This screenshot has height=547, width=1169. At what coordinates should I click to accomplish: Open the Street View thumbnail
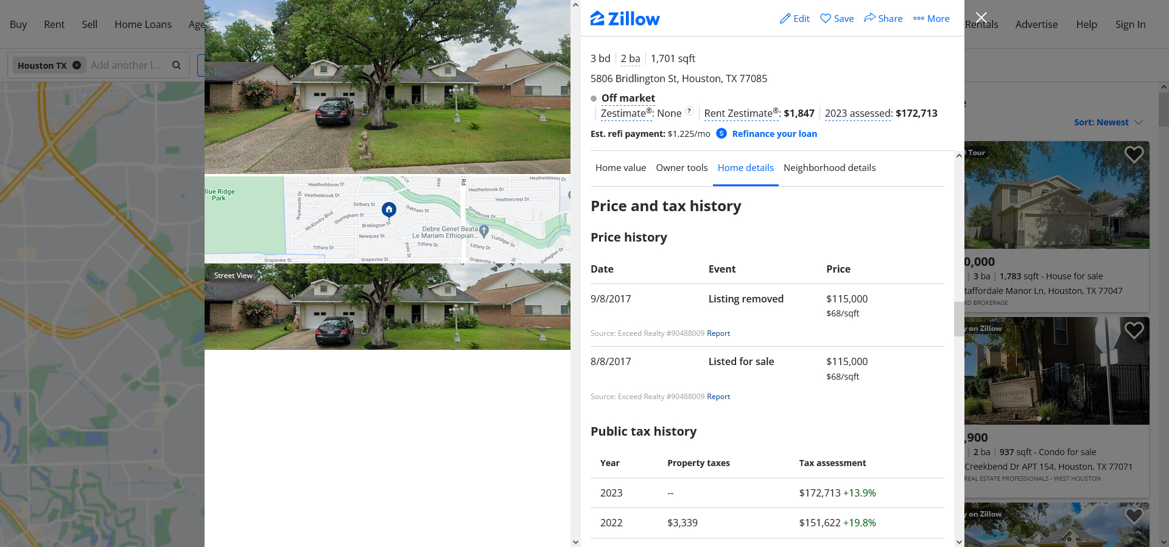[x=387, y=307]
